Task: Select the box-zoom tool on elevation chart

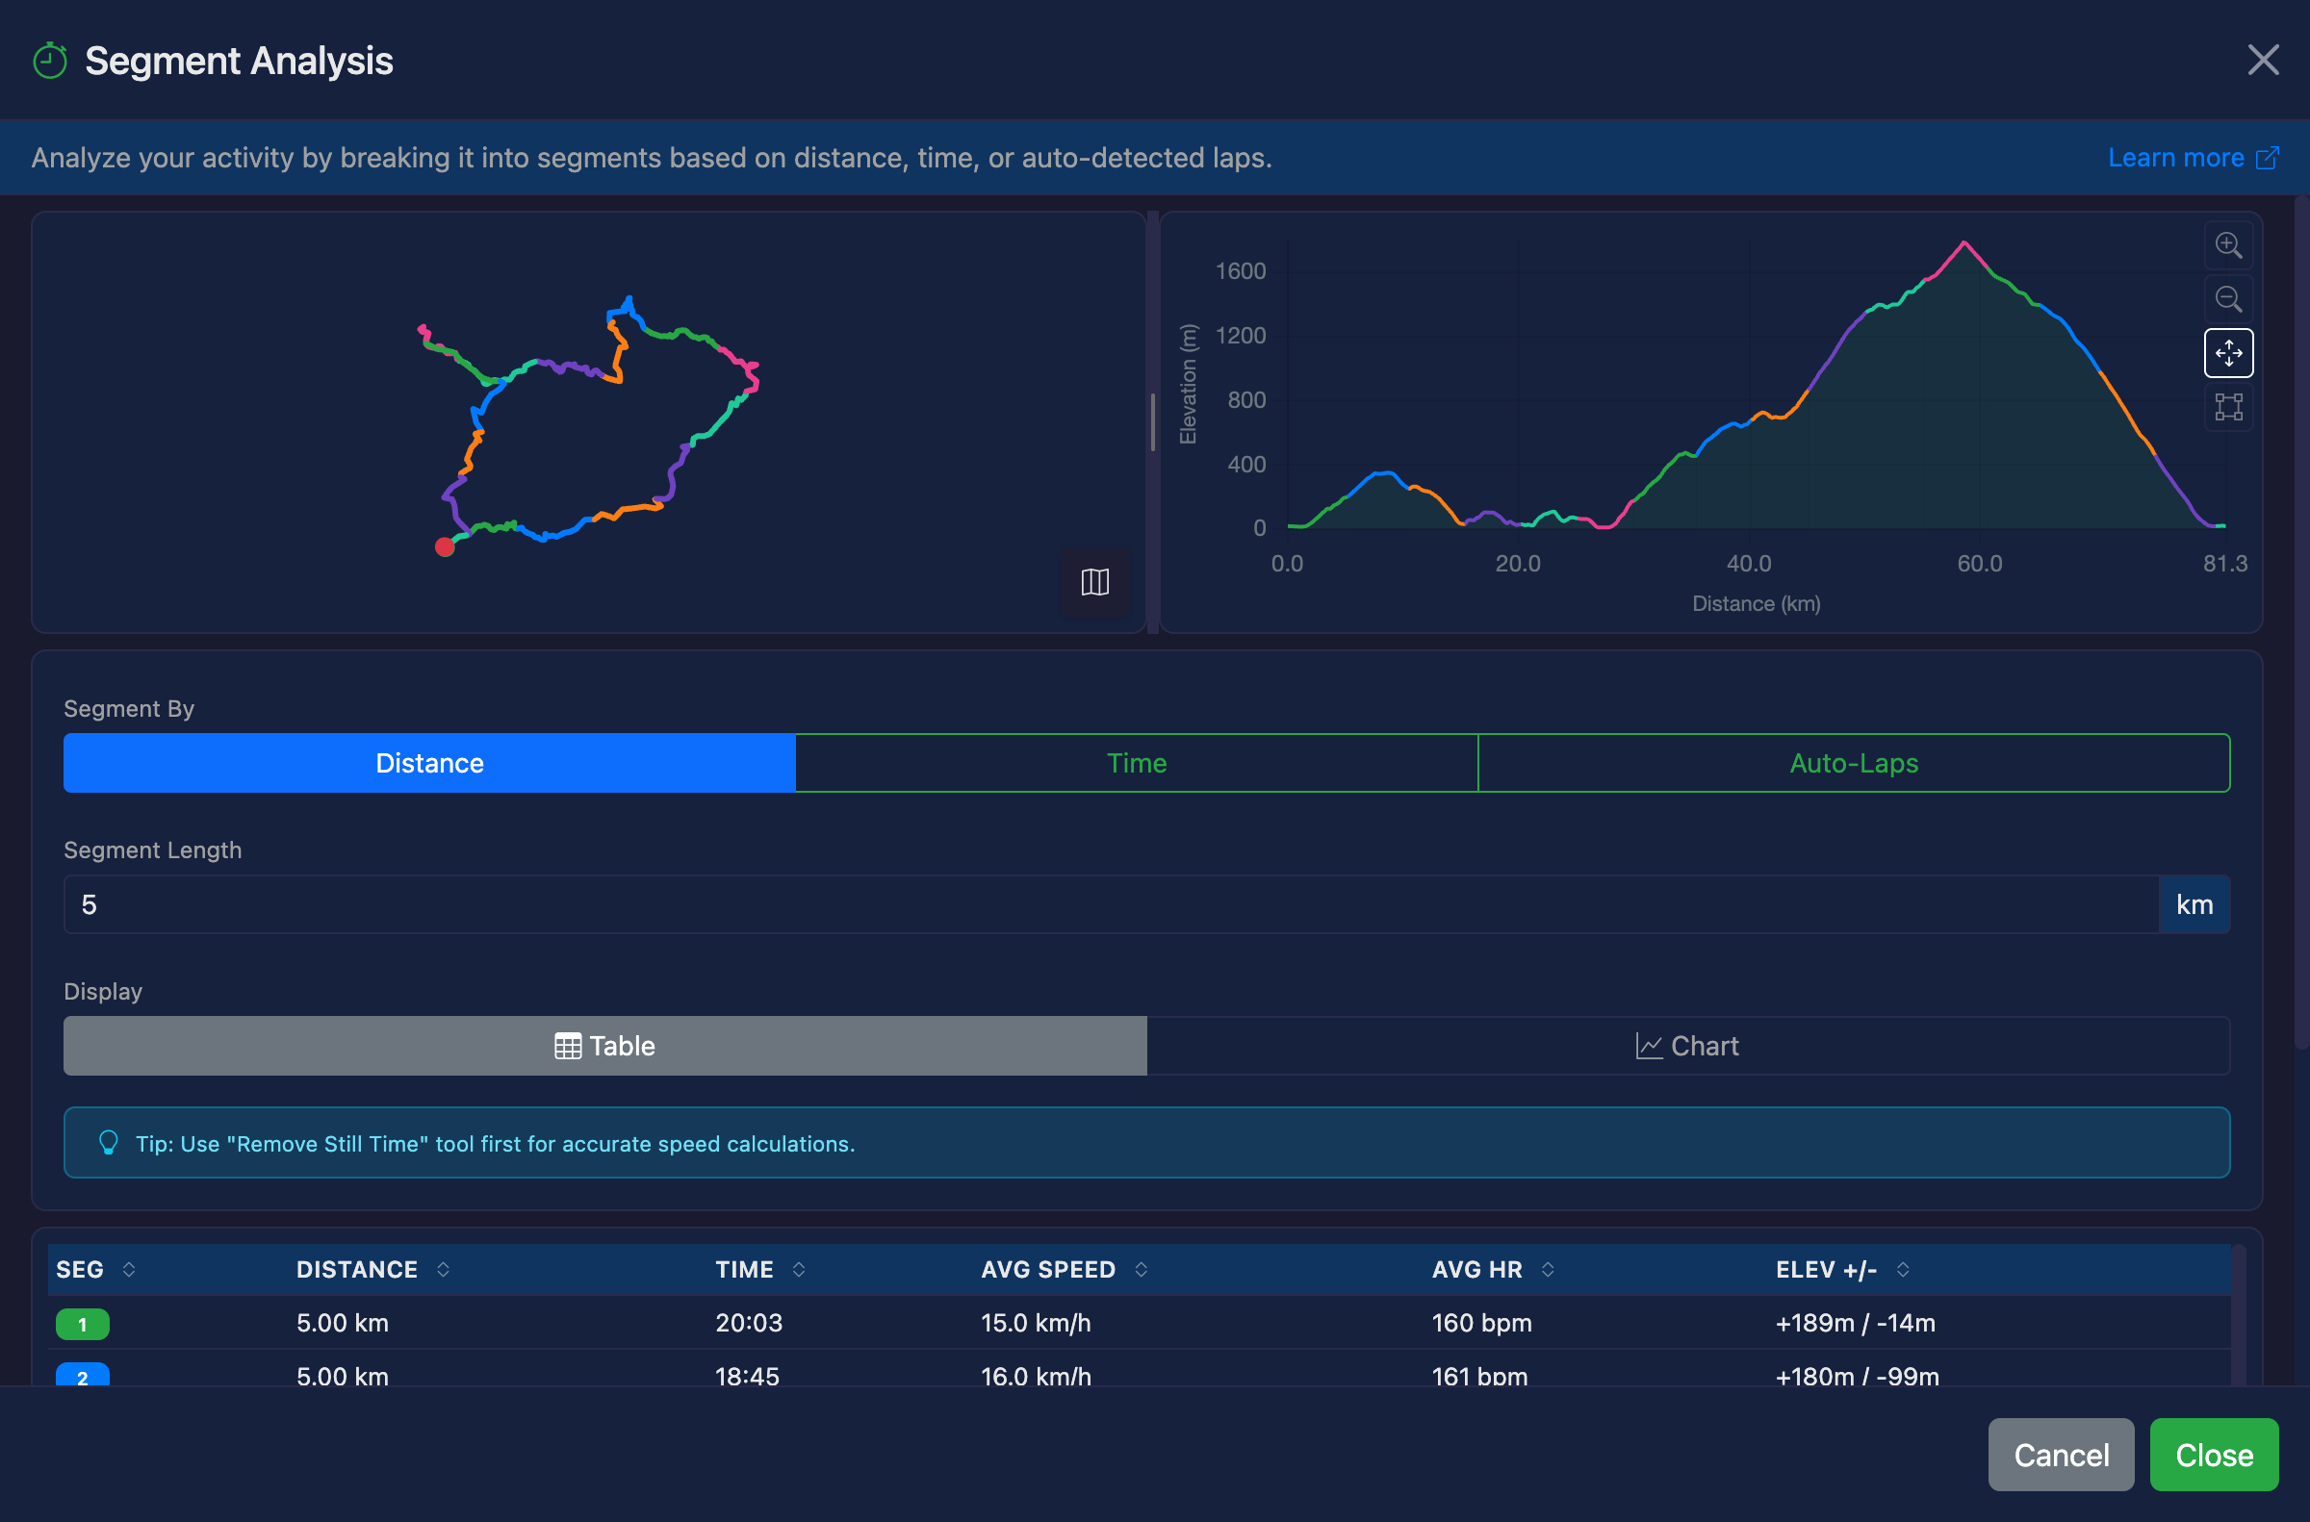Action: pyautogui.click(x=2227, y=407)
